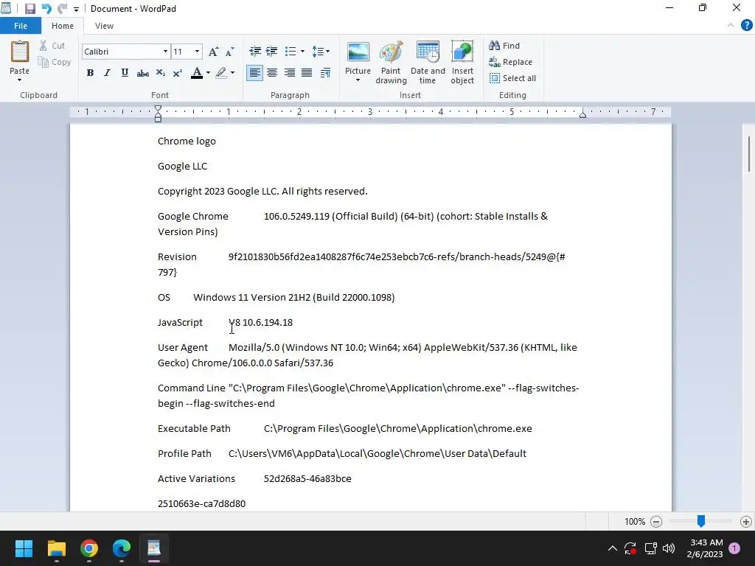The width and height of the screenshot is (755, 566).
Task: Click the vertical scrollbar thumb
Action: tap(749, 154)
